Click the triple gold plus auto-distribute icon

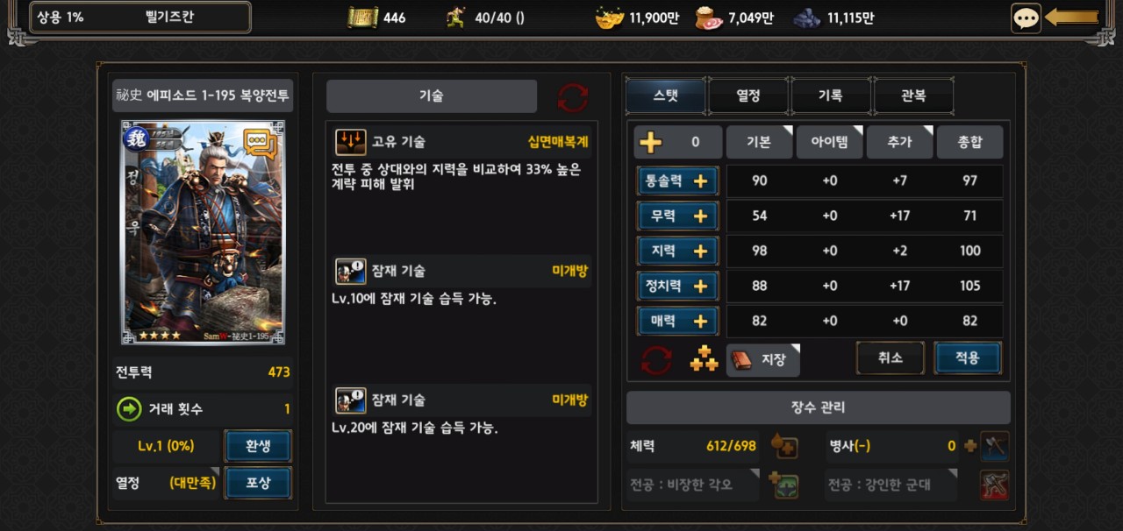704,359
